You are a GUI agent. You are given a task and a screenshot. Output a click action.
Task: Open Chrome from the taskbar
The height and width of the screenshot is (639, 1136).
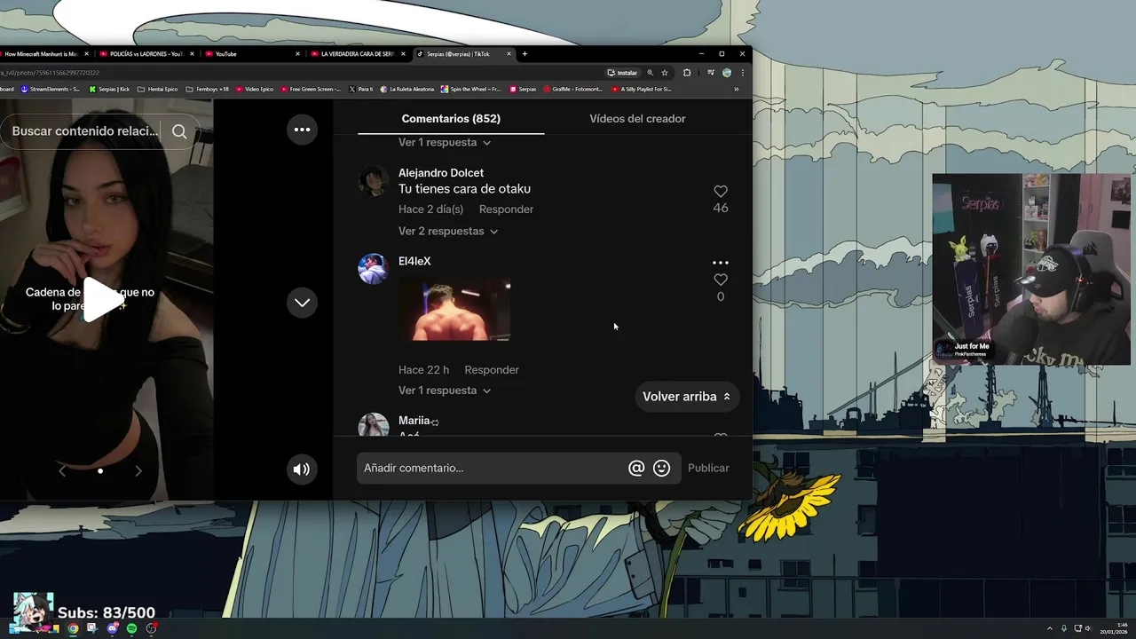73,628
